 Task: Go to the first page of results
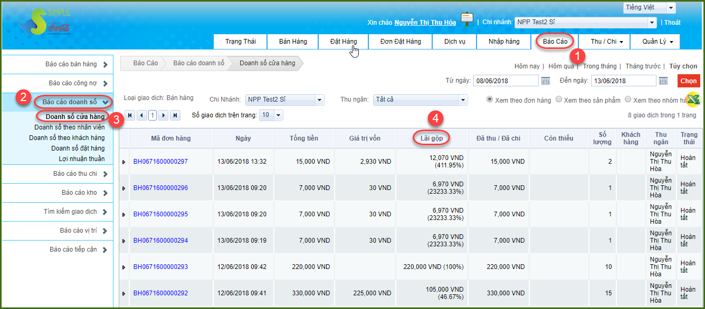pos(129,115)
